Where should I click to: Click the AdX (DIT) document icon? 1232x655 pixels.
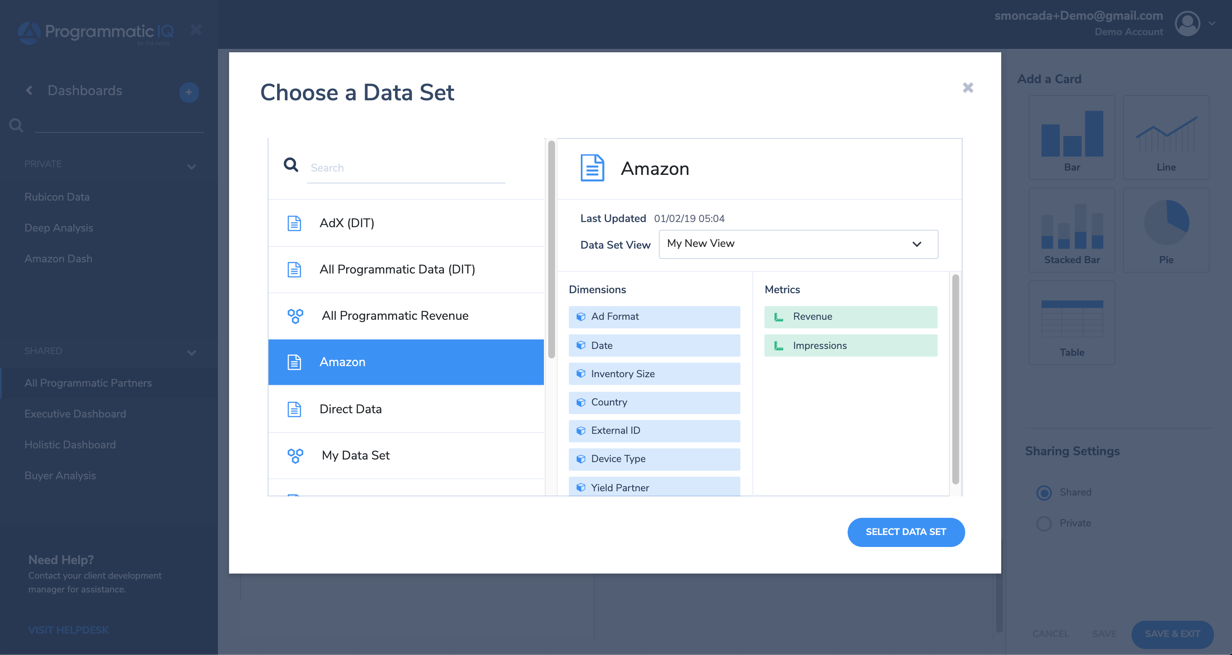[x=294, y=223]
